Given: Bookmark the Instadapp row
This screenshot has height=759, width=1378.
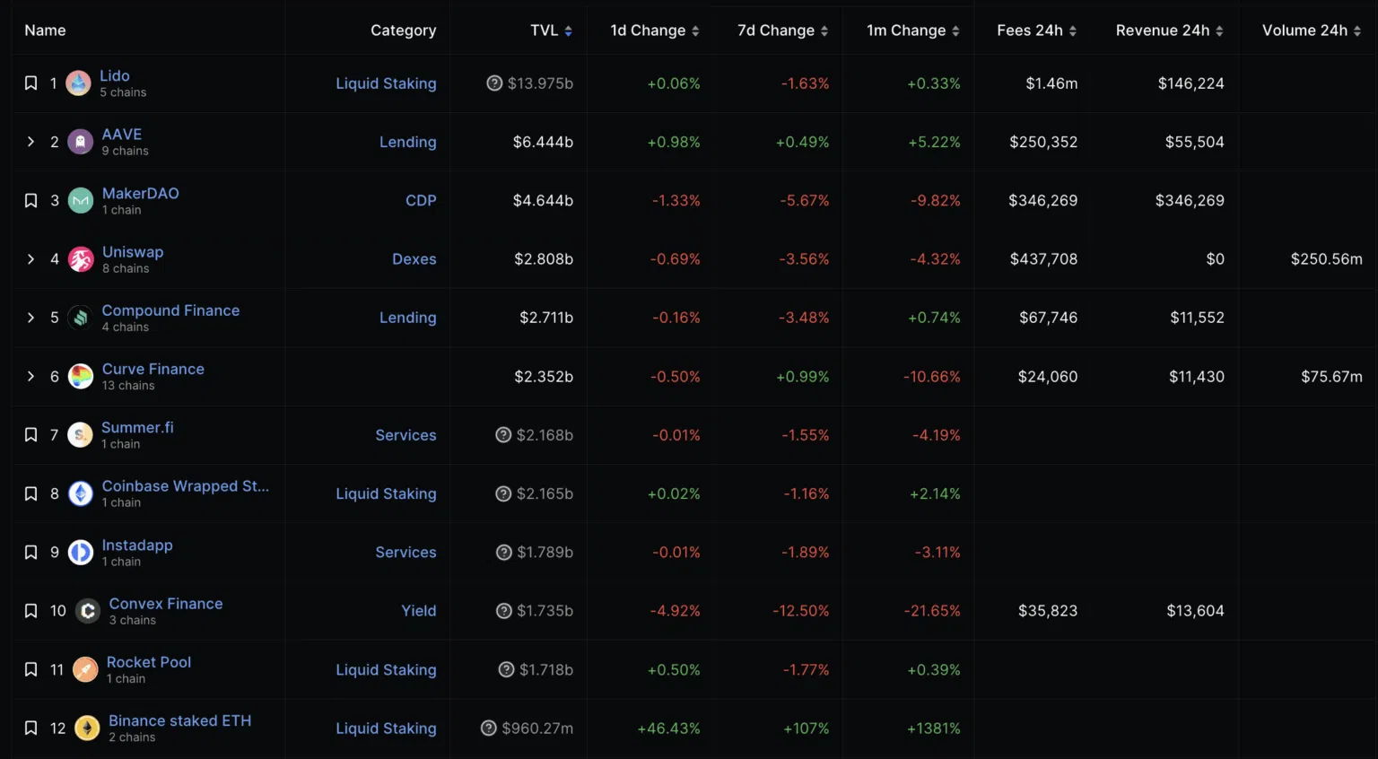Looking at the screenshot, I should [x=31, y=553].
